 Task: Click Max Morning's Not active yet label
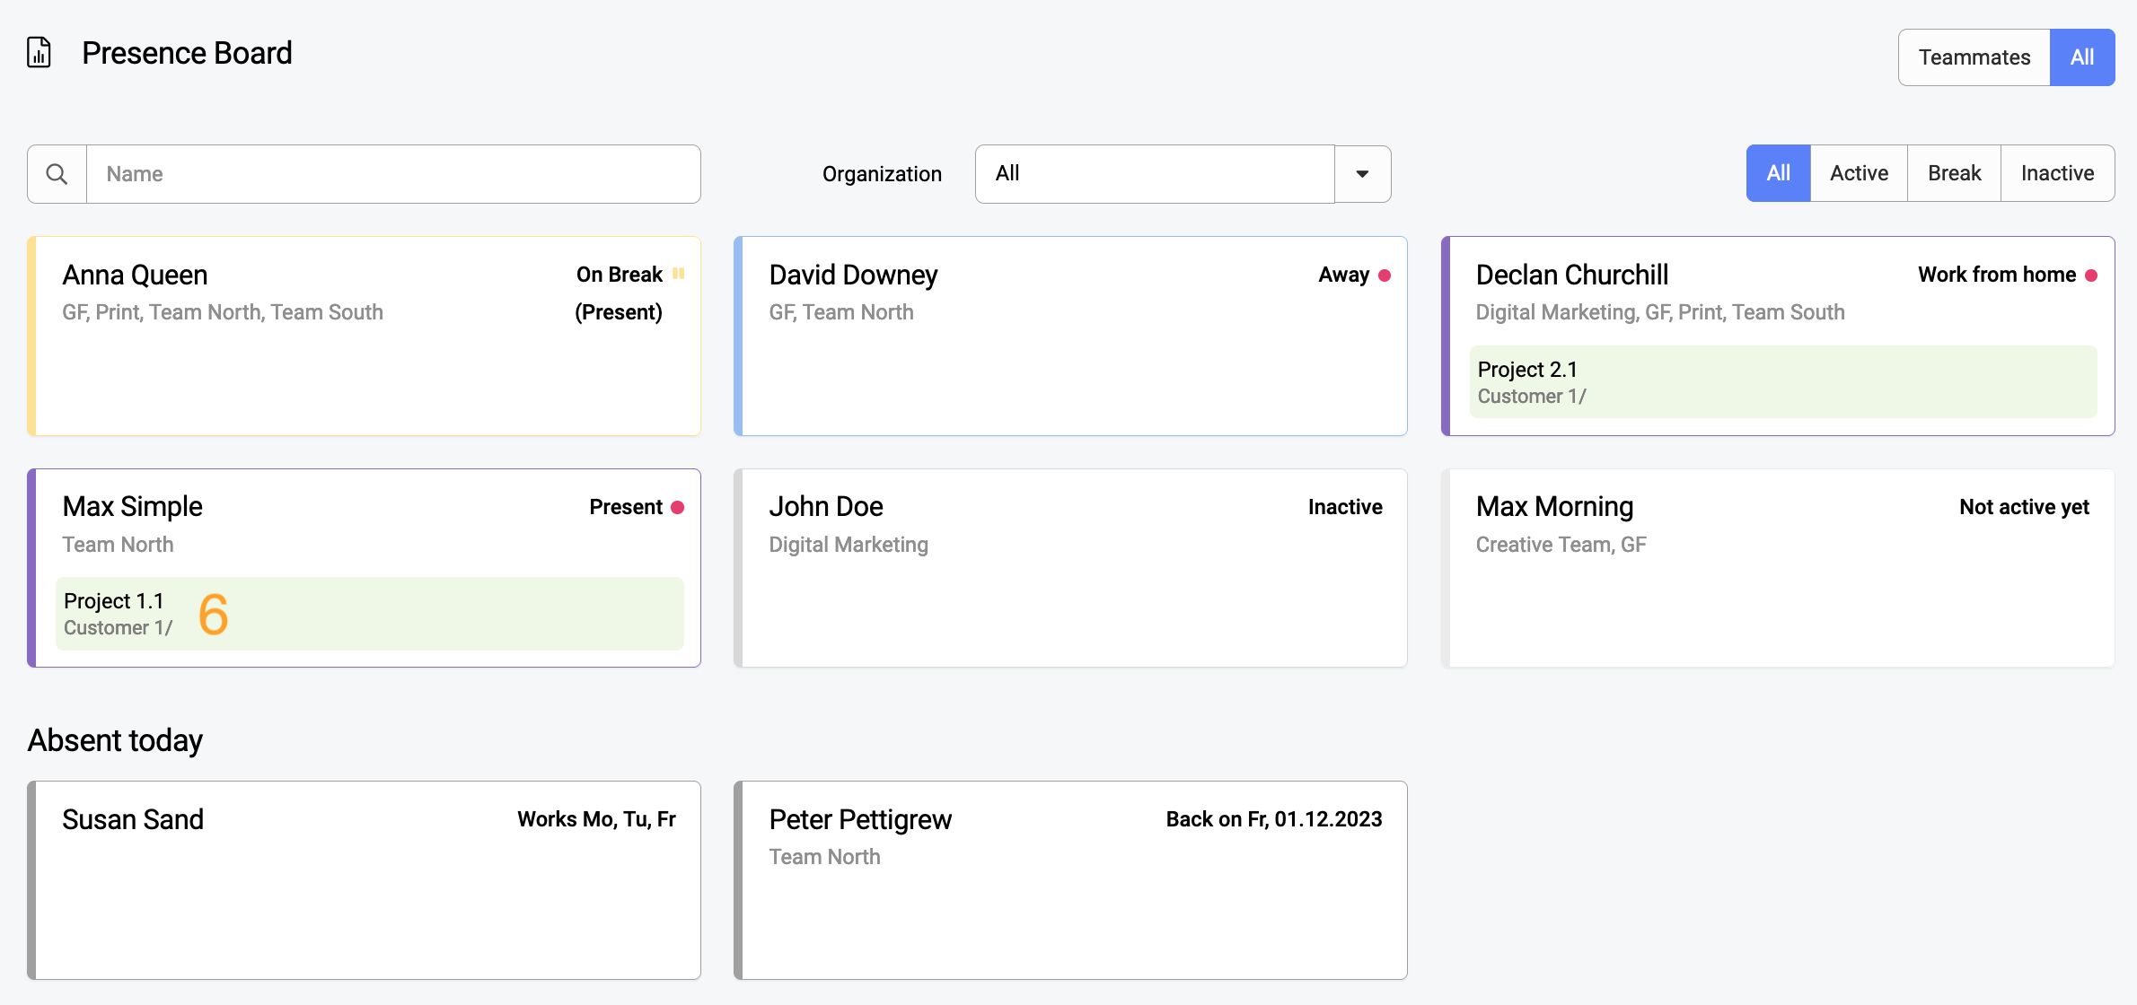pos(2024,507)
